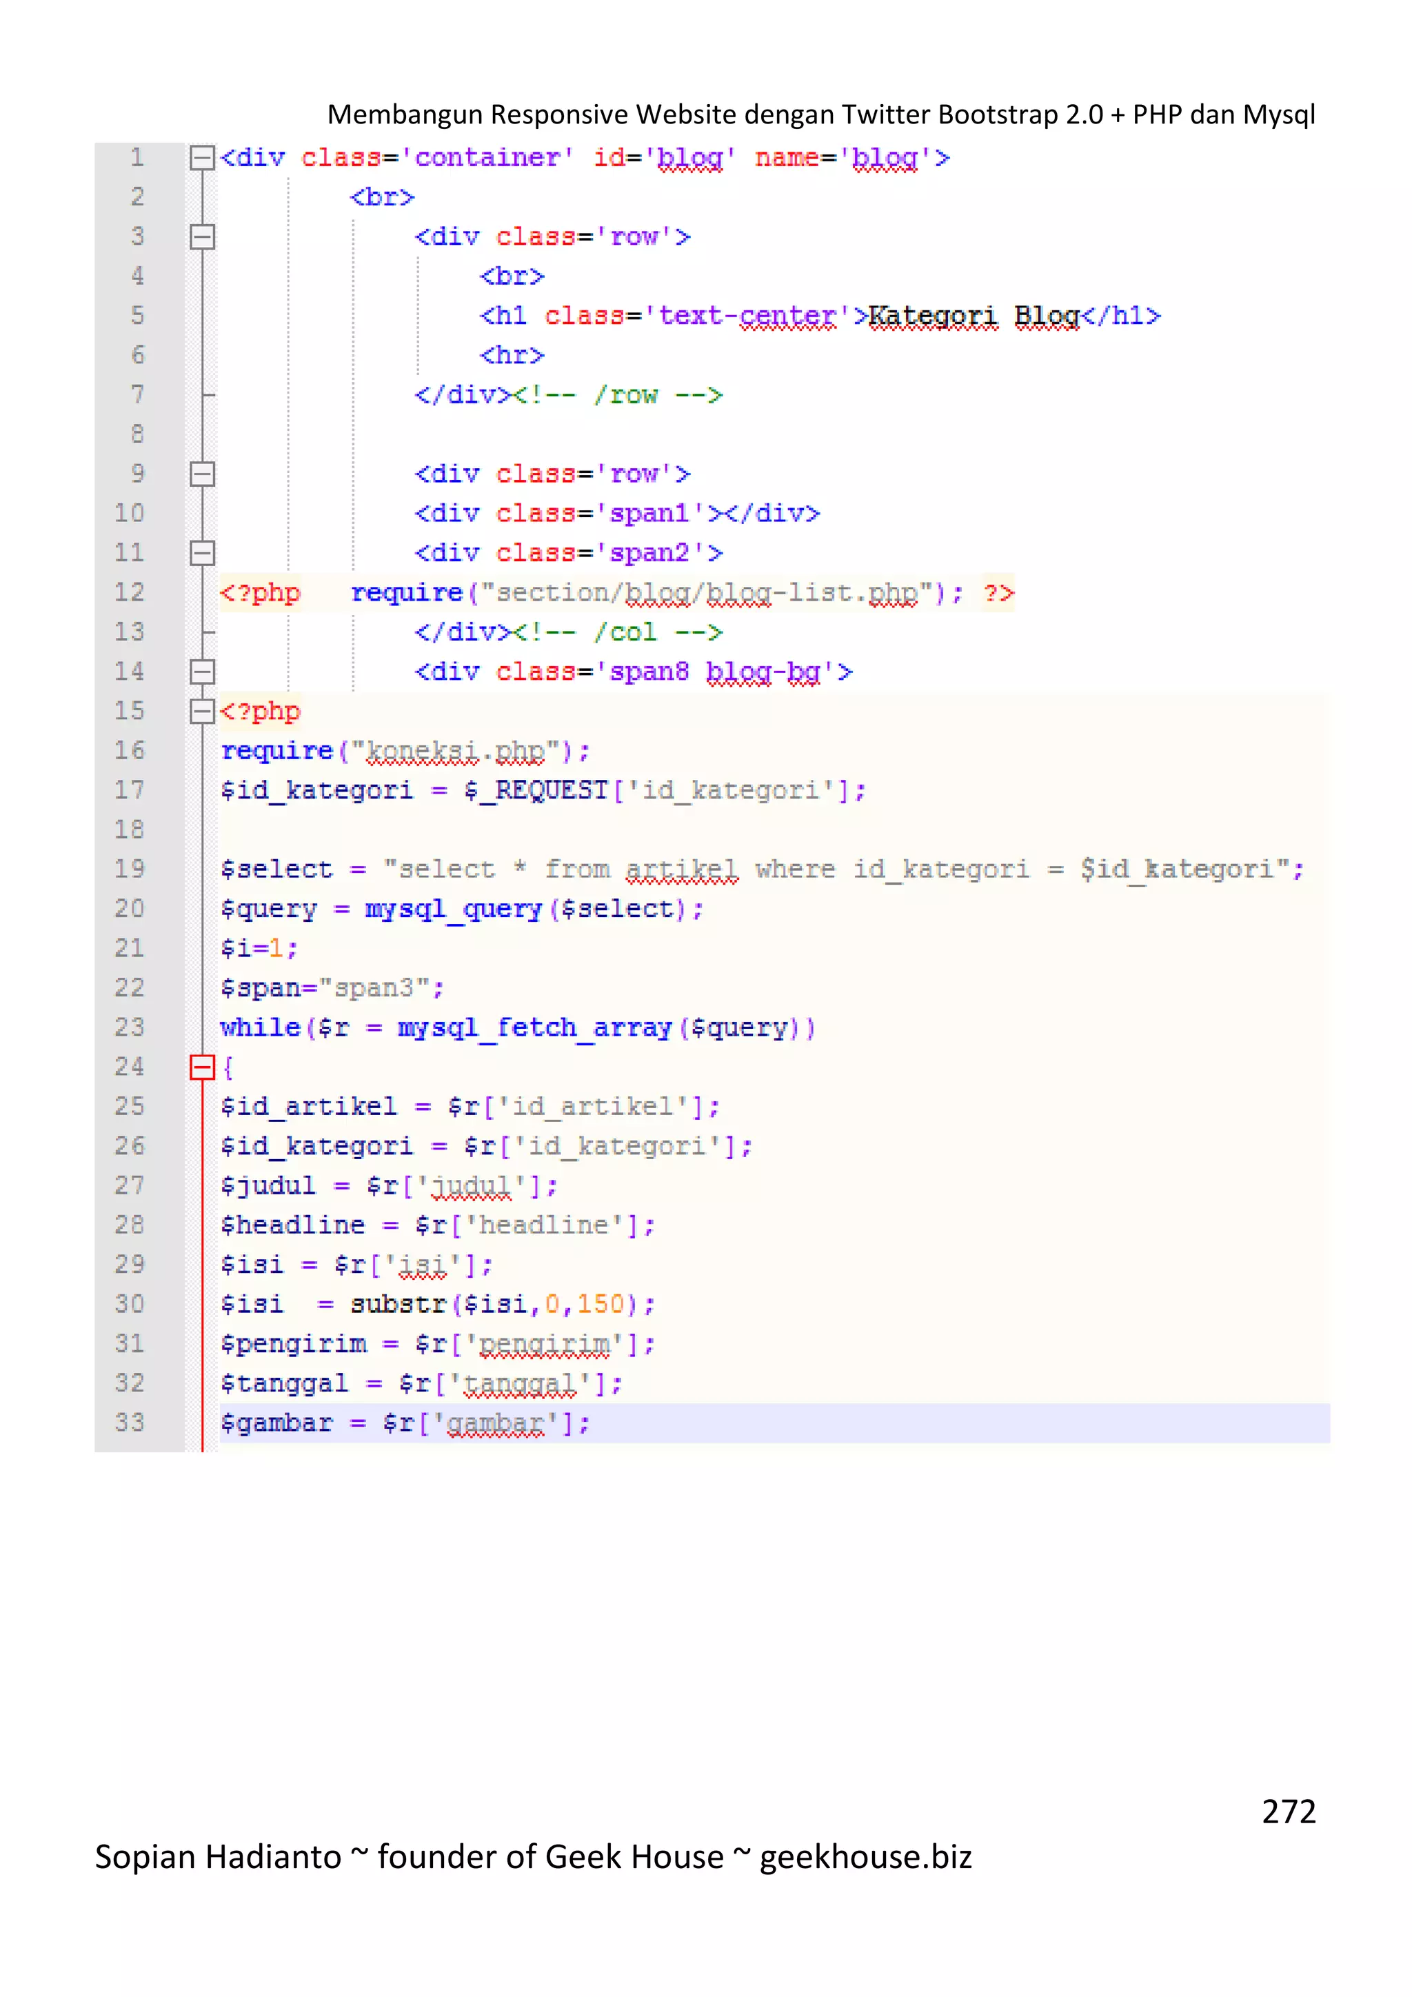Collapse the fold marker on line 3
The image size is (1412, 1997).
tap(202, 237)
